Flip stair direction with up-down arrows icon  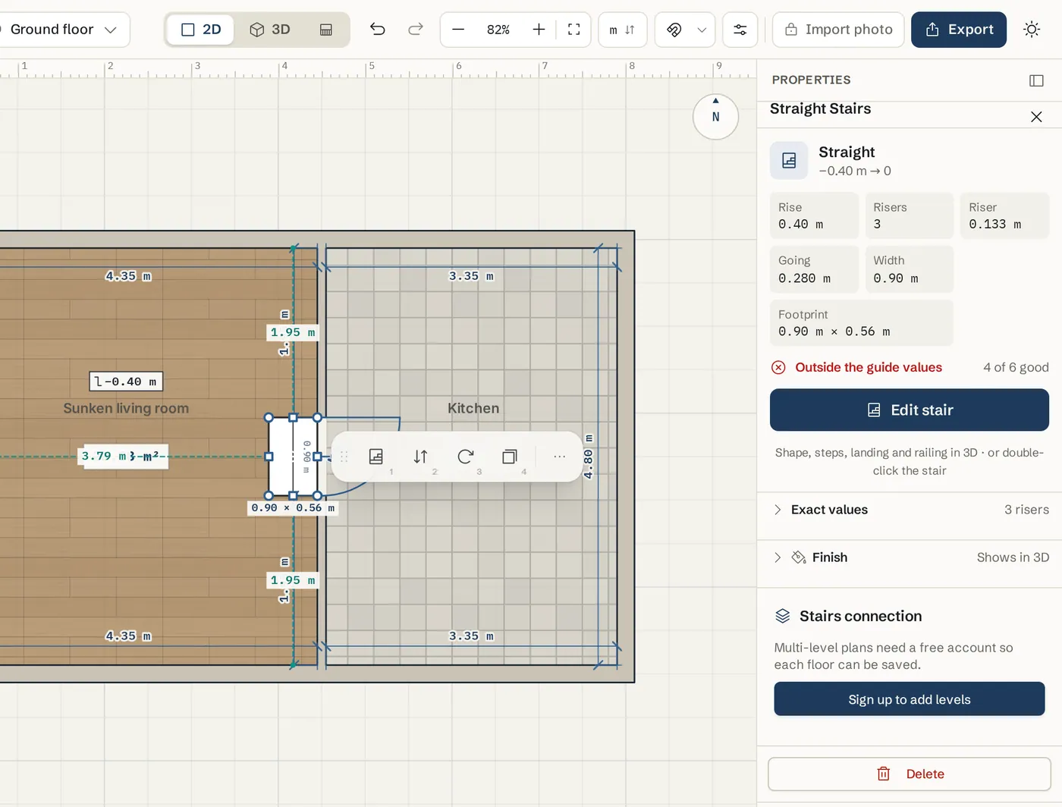(420, 457)
